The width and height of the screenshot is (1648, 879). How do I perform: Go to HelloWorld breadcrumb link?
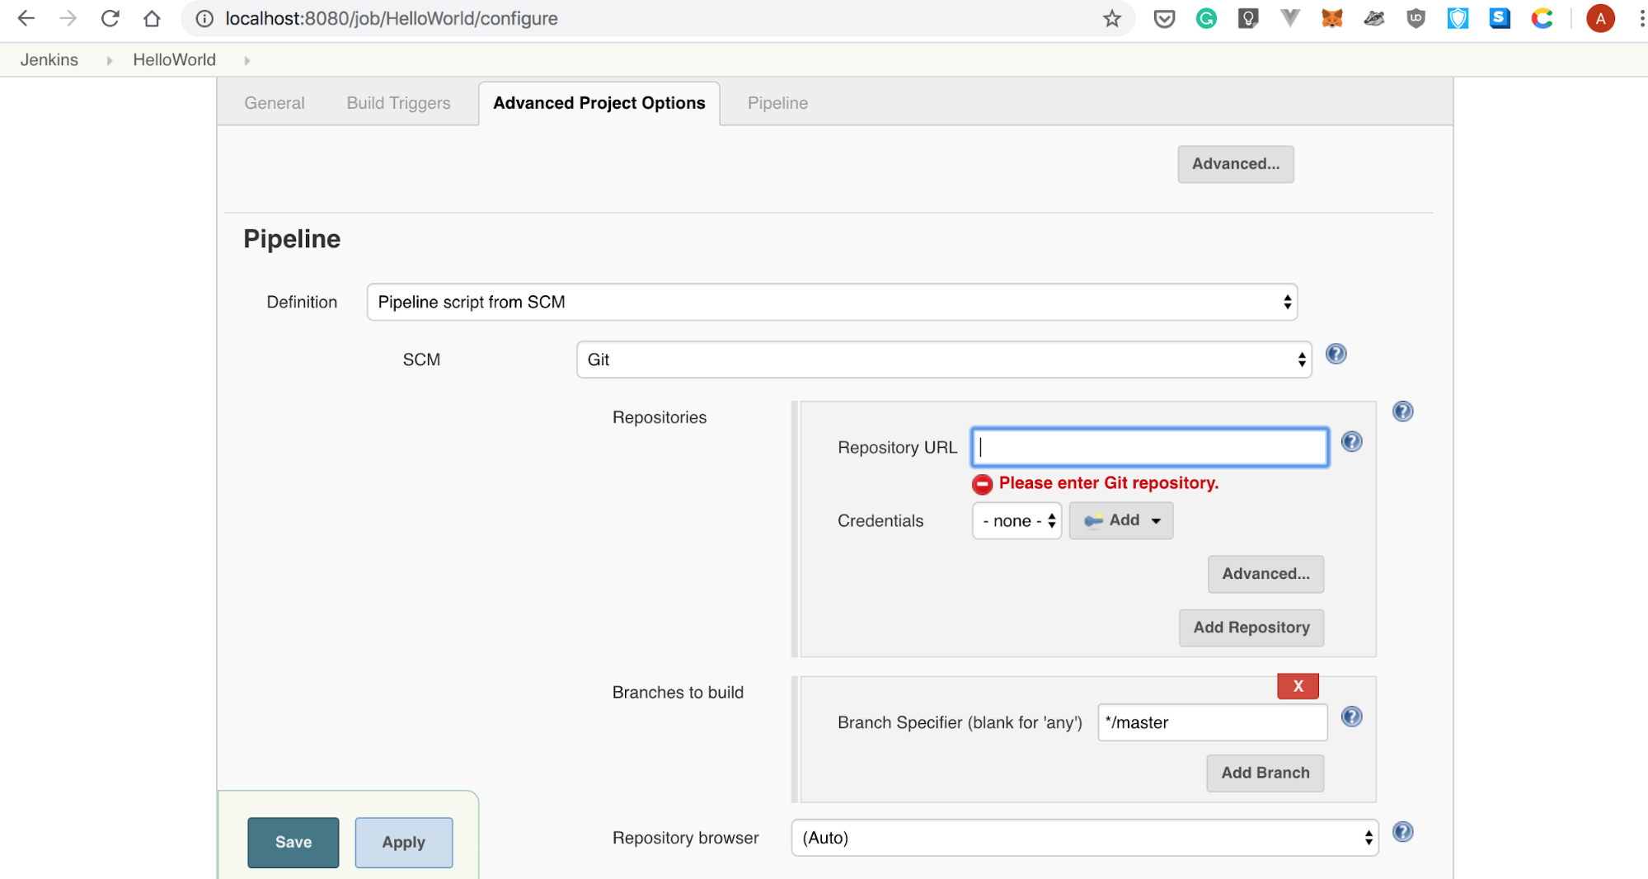pos(174,60)
